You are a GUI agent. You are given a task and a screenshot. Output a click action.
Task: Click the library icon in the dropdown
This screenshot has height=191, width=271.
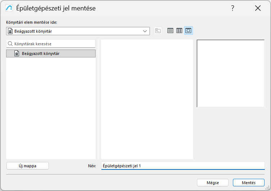point(10,31)
